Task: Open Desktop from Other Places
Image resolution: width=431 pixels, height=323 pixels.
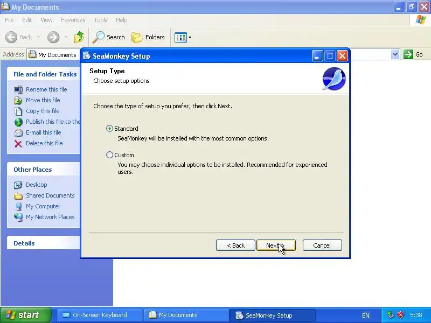Action: [x=37, y=185]
